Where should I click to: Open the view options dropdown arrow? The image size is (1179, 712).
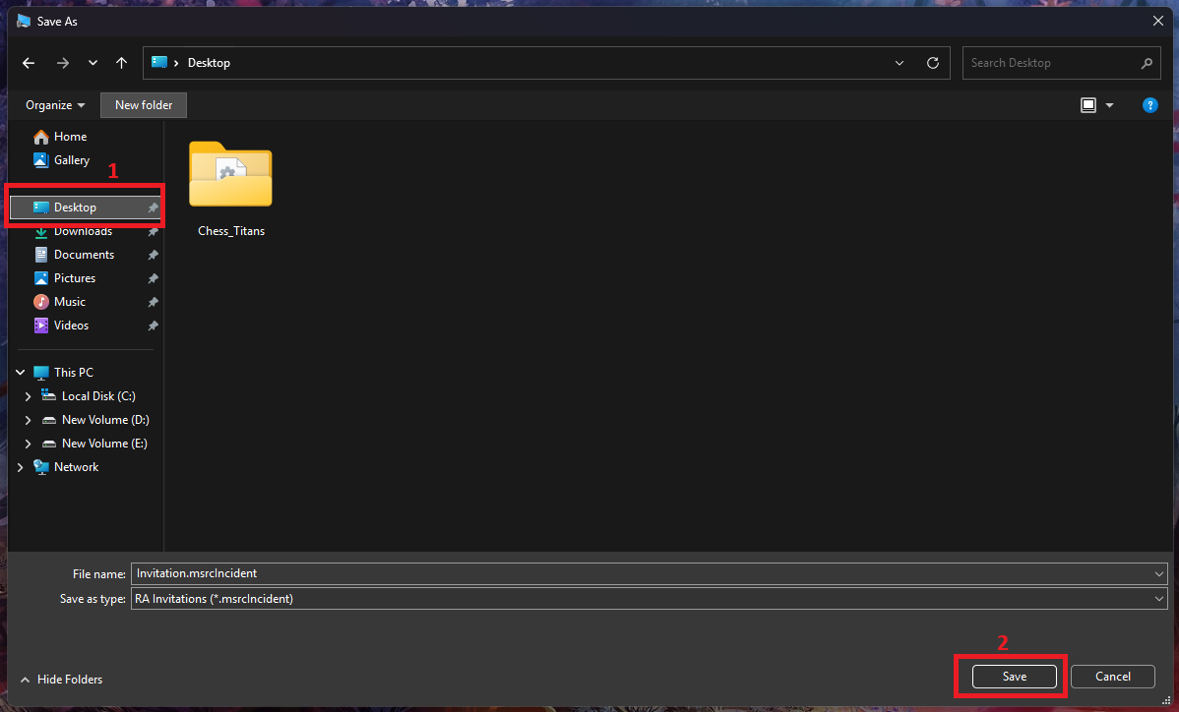[x=1109, y=105]
